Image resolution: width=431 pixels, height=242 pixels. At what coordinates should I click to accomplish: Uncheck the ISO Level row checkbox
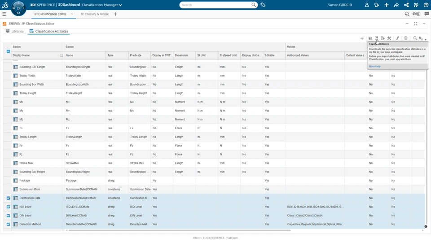pos(8,207)
